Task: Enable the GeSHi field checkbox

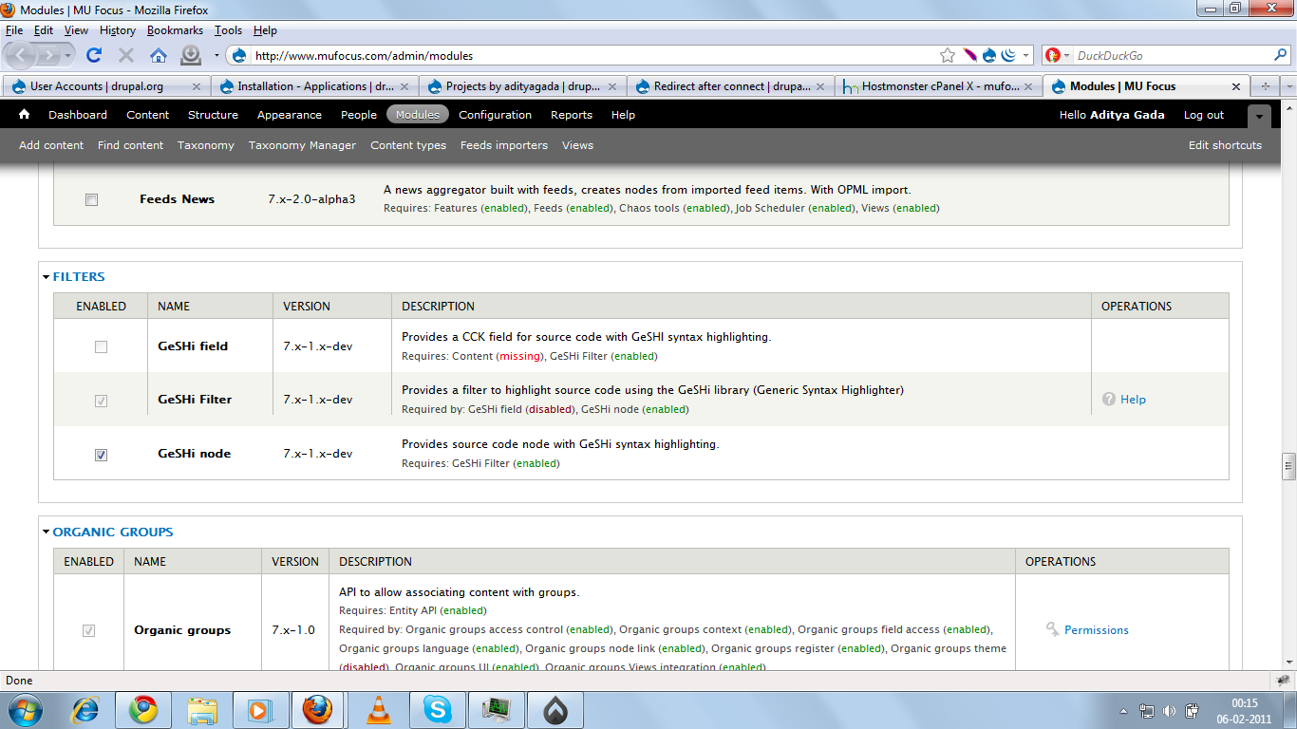Action: pyautogui.click(x=101, y=347)
